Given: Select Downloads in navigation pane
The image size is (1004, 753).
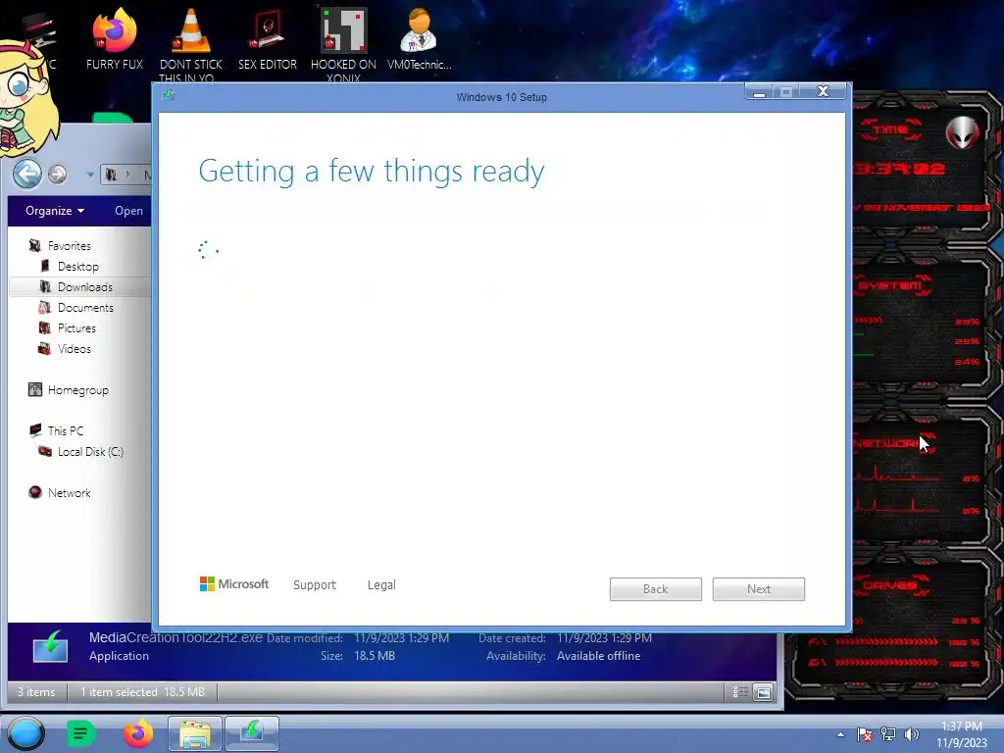Looking at the screenshot, I should point(85,287).
